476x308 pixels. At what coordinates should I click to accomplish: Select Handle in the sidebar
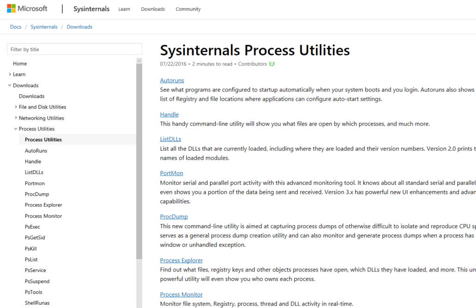point(33,162)
